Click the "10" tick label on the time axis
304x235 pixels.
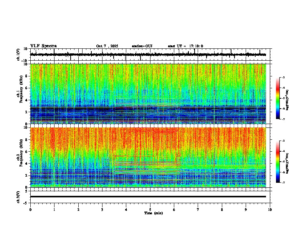pyautogui.click(x=270, y=210)
